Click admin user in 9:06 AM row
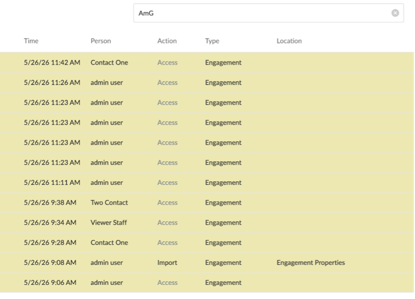 107,282
